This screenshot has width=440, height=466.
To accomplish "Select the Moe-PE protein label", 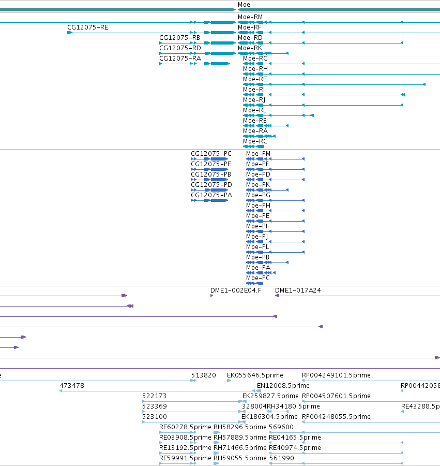I will (258, 216).
